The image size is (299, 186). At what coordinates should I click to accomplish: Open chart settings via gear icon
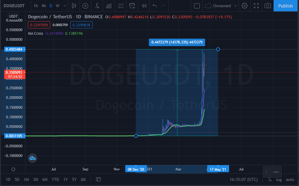tap(245, 6)
